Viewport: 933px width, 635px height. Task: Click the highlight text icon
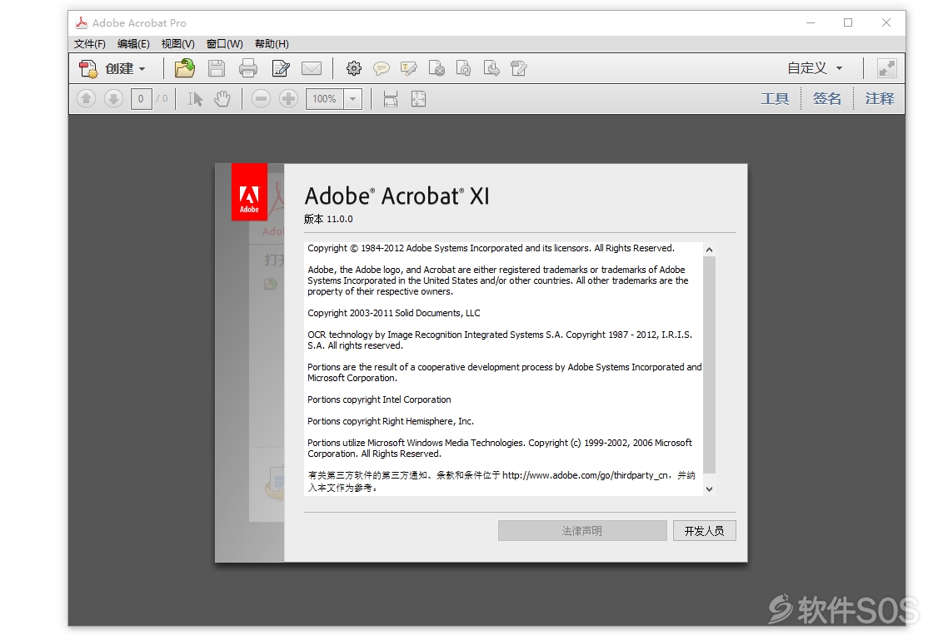409,69
